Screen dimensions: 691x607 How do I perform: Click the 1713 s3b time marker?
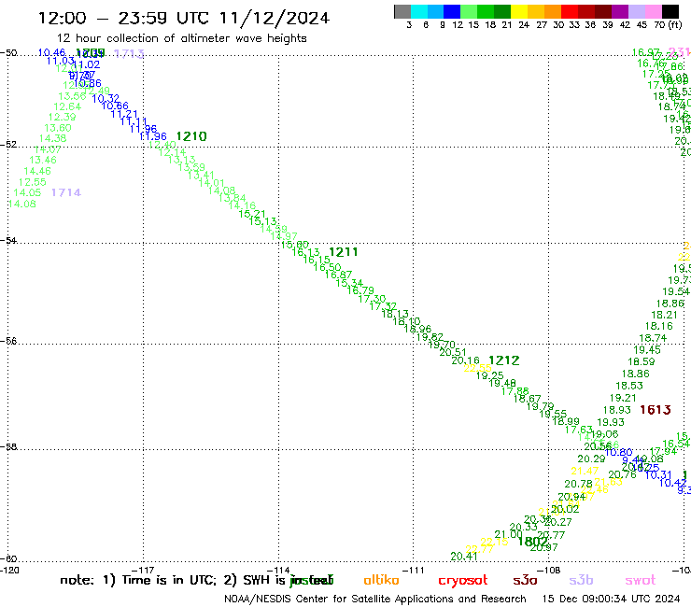click(x=129, y=53)
